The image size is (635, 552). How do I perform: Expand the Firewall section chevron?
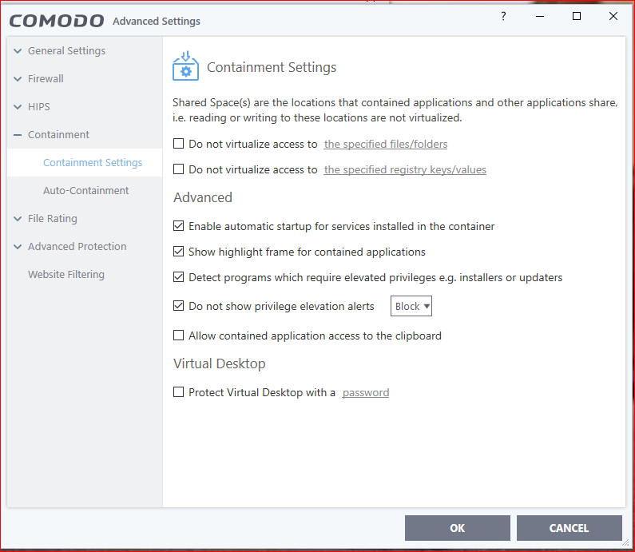(x=18, y=79)
